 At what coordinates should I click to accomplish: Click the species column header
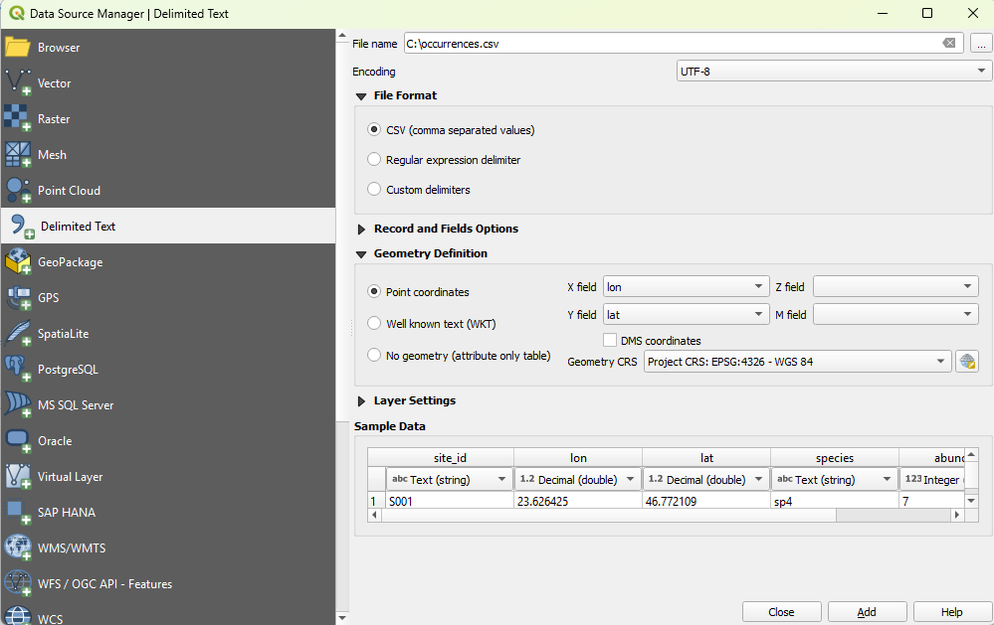tap(834, 457)
